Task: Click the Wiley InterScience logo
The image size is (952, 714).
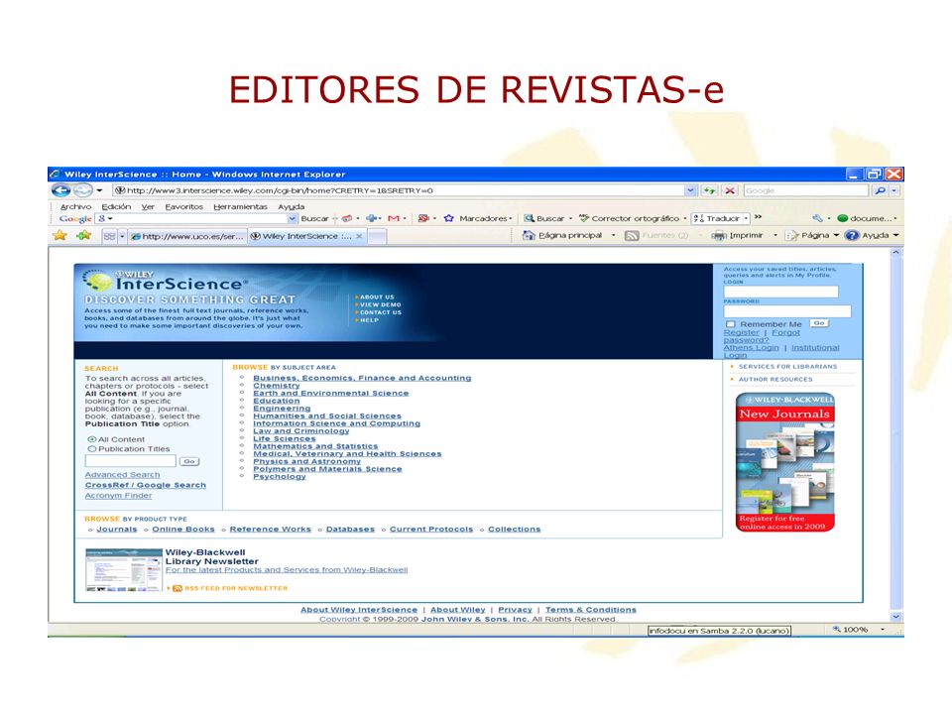Action: pos(166,281)
